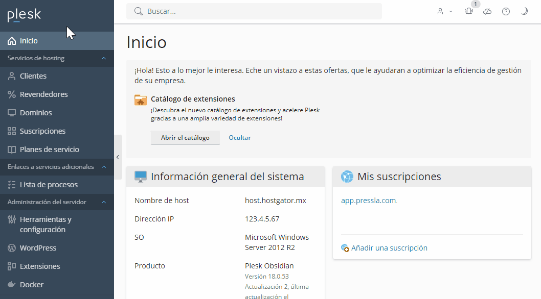541x299 pixels.
Task: Select IP address 123.4.5.67
Action: click(262, 219)
